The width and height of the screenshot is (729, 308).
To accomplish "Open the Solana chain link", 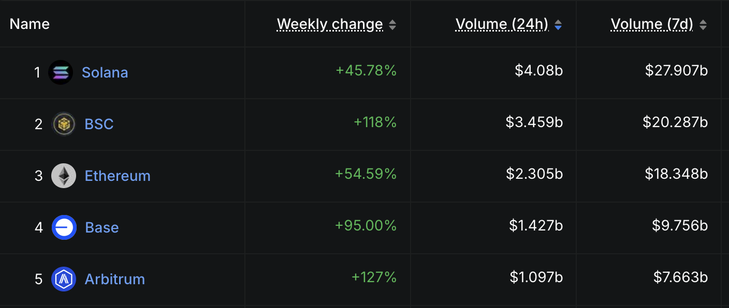I will 105,72.
